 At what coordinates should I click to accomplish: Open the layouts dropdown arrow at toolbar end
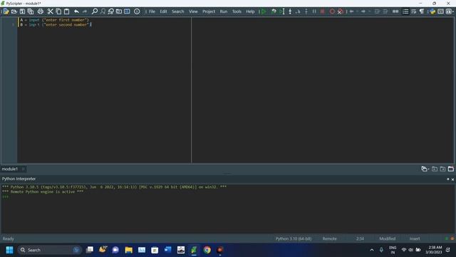pyautogui.click(x=453, y=11)
